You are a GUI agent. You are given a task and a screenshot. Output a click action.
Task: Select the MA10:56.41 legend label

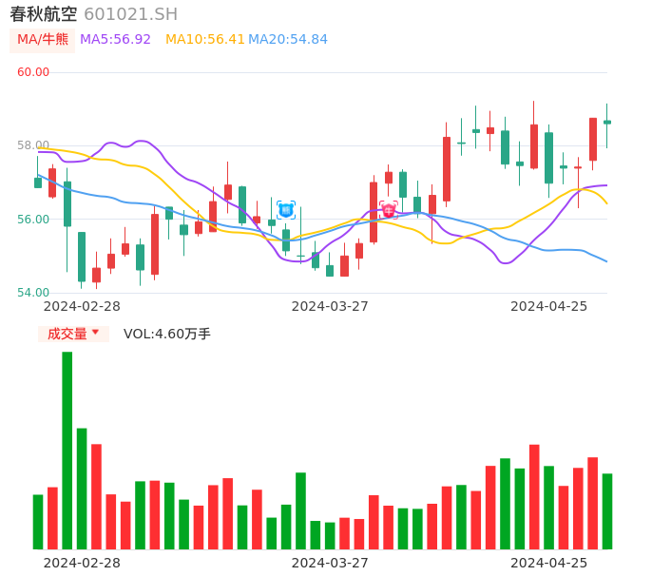(204, 40)
